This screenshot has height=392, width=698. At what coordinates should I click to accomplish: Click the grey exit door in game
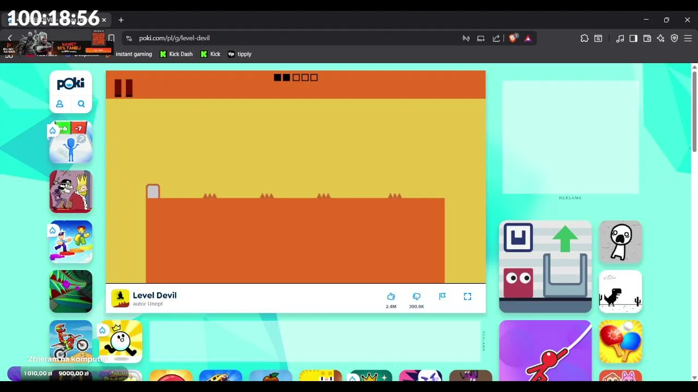pos(153,191)
